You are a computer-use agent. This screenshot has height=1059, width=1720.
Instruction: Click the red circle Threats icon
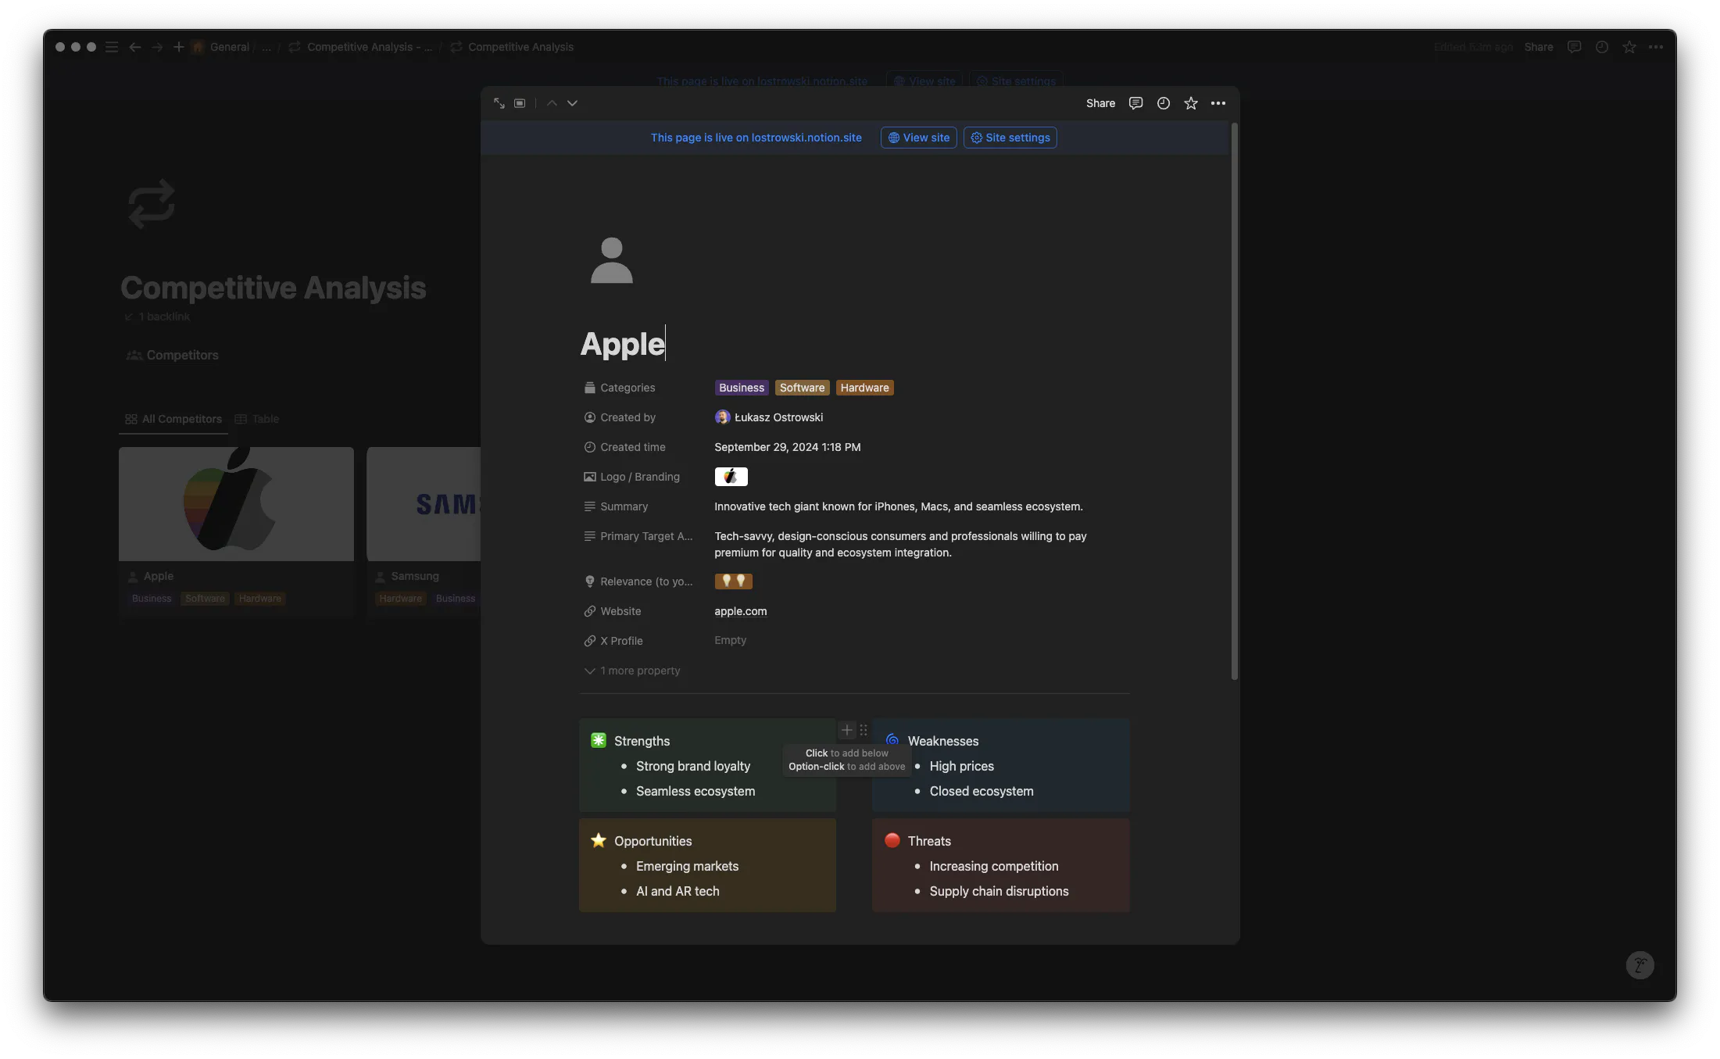[x=892, y=840]
